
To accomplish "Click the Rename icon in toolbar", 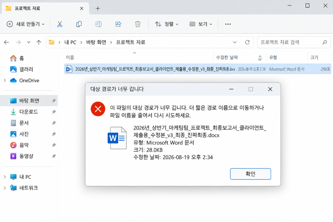I will point(99,24).
